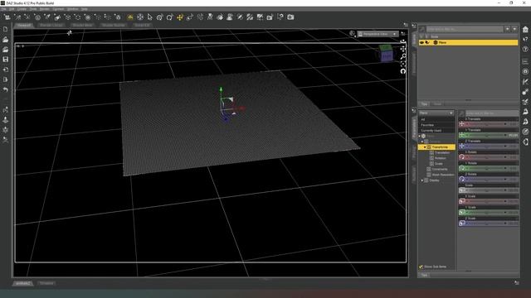Open the Plane node dropdown in Parameters pane
Screen dimensions: 531x298
point(436,113)
